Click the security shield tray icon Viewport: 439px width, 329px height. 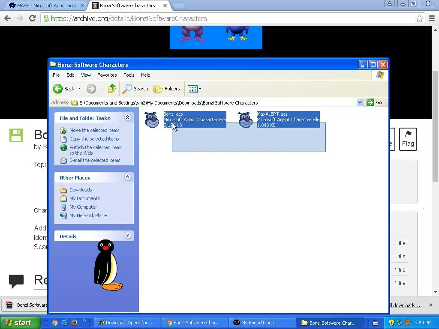(391, 323)
